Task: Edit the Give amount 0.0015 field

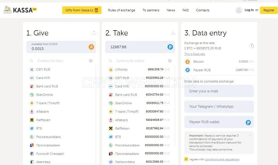Action: tap(61, 47)
